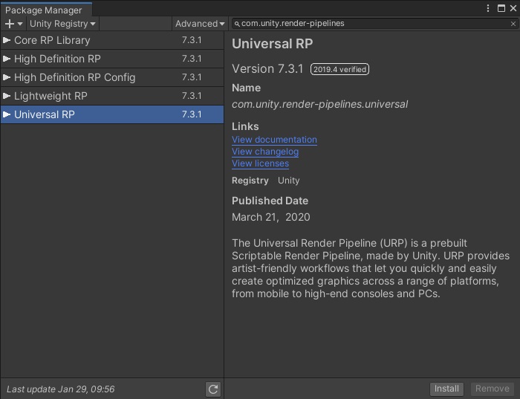Open the three-dot window options menu
520x399 pixels.
pyautogui.click(x=488, y=8)
